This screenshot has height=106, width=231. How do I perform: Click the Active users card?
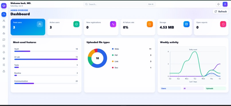(x=64, y=27)
